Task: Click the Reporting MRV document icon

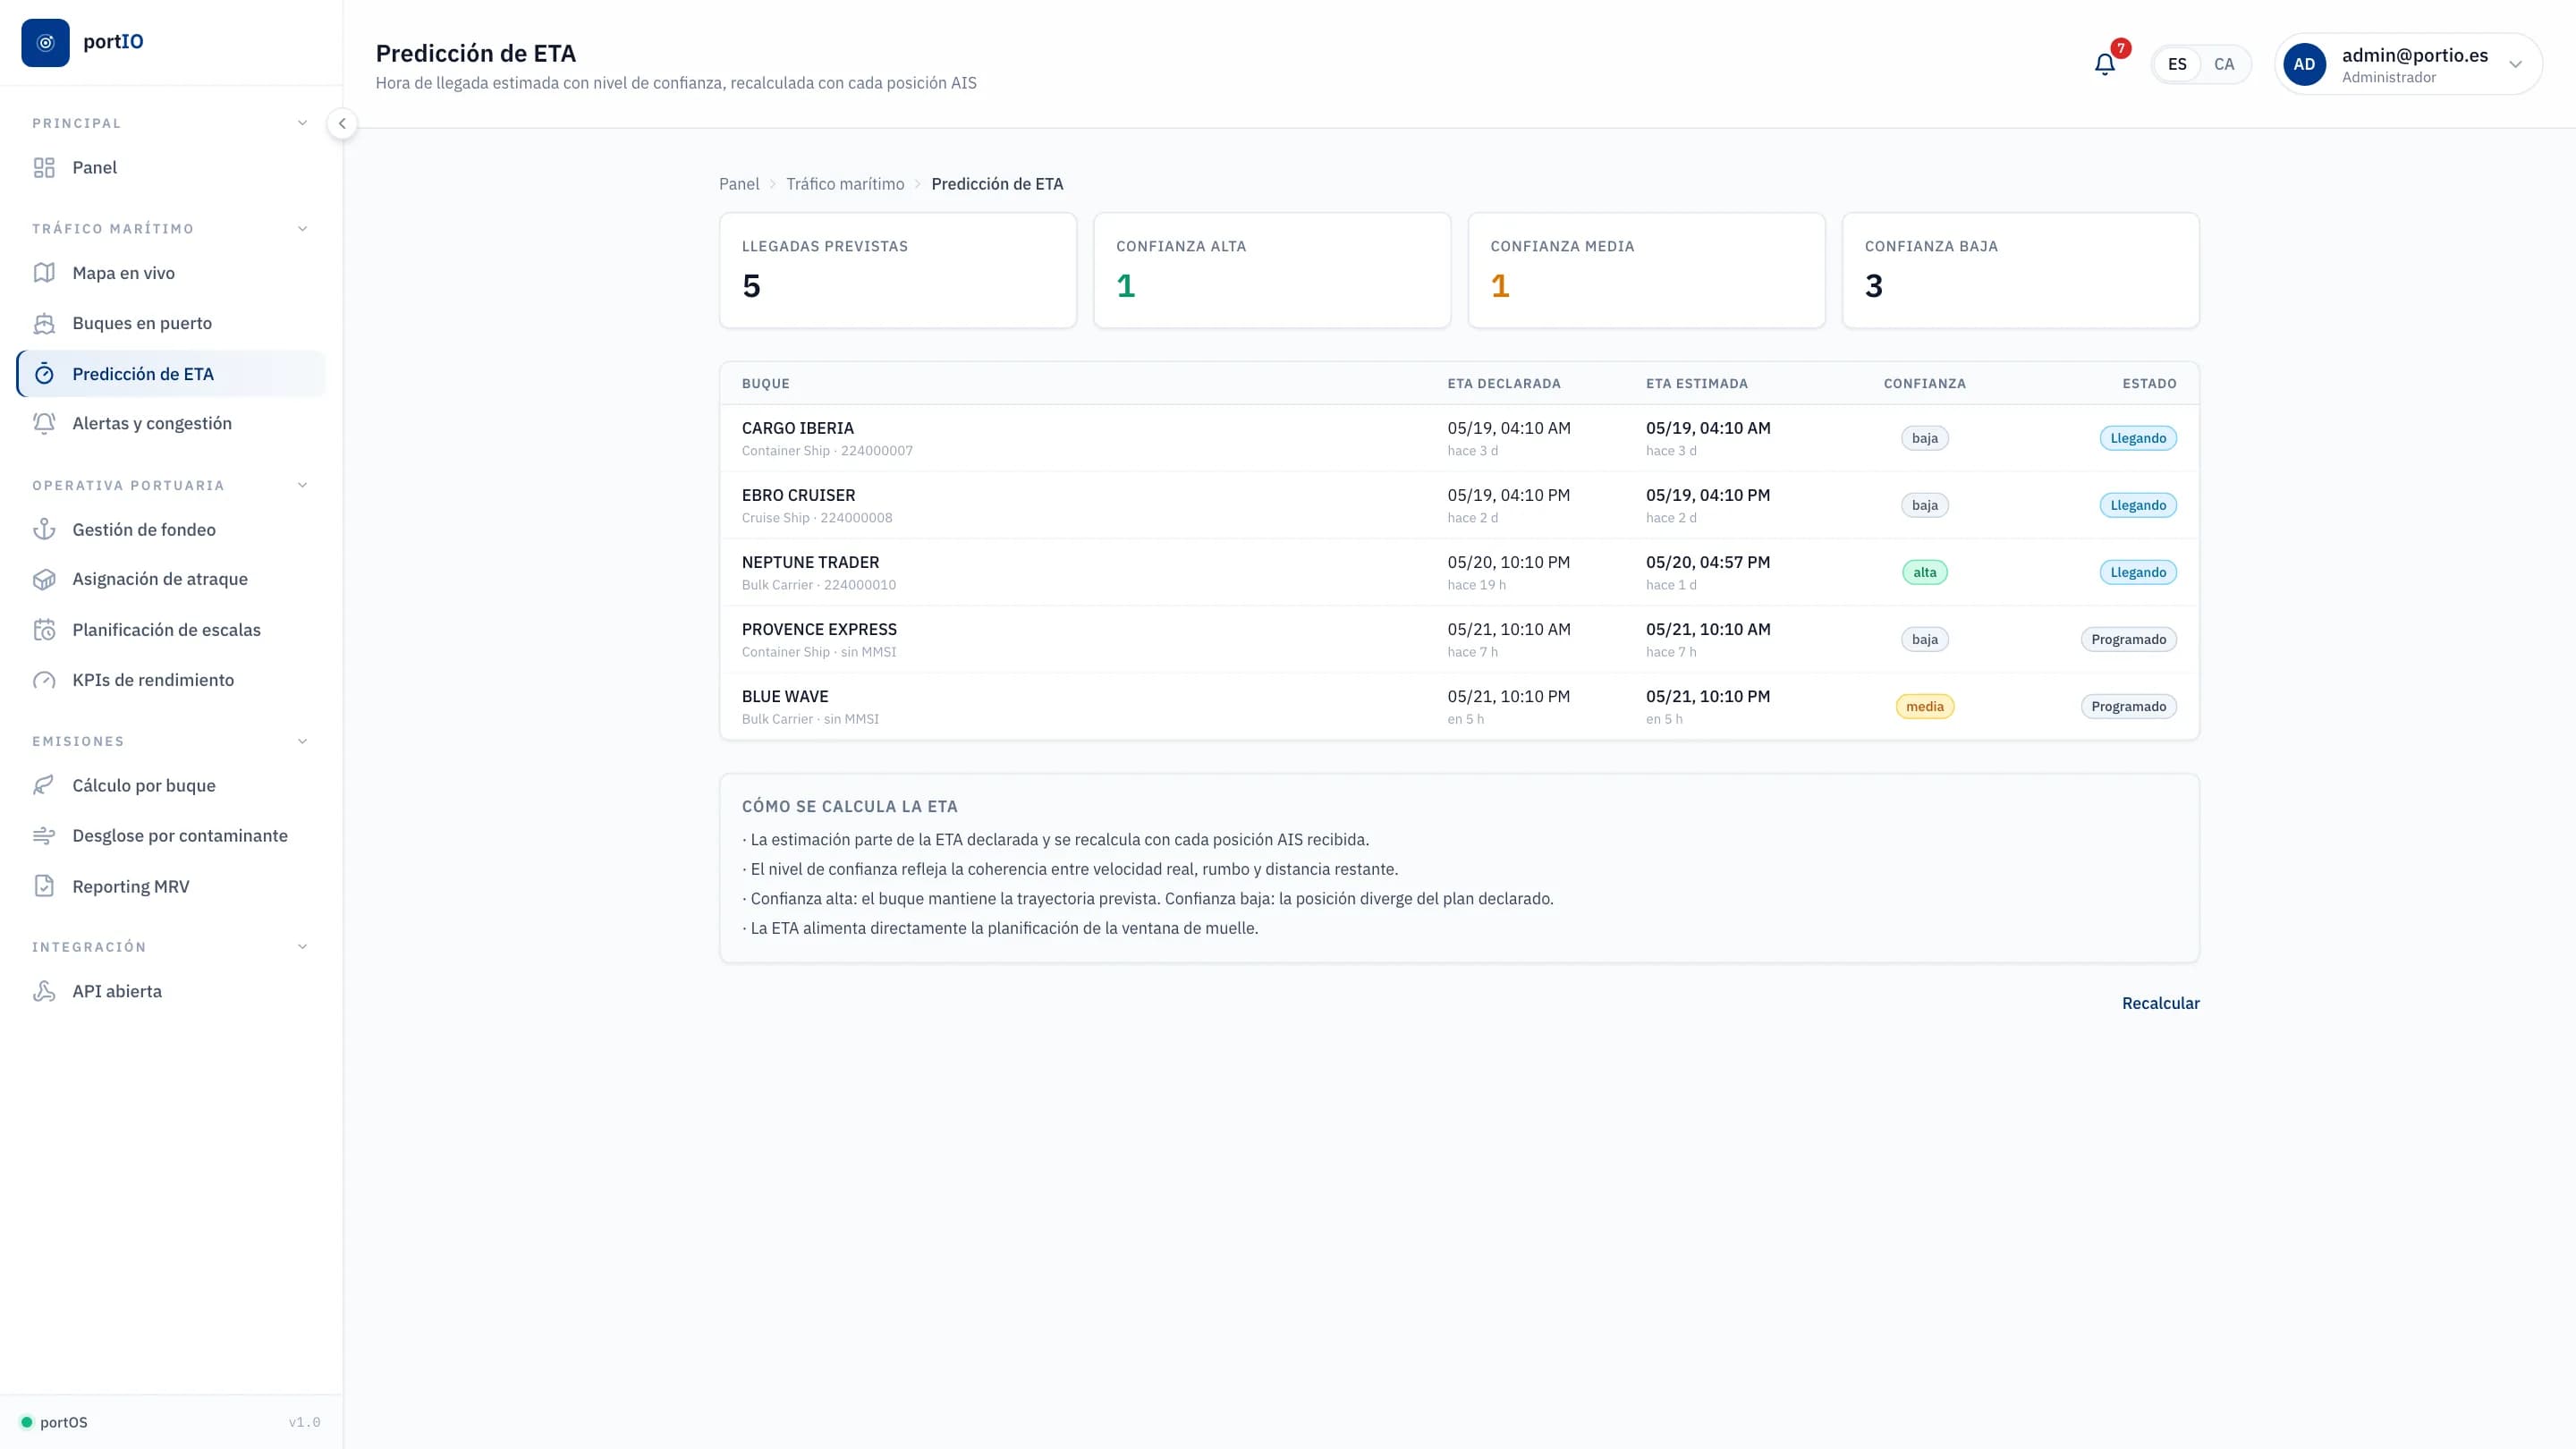Action: tap(44, 886)
